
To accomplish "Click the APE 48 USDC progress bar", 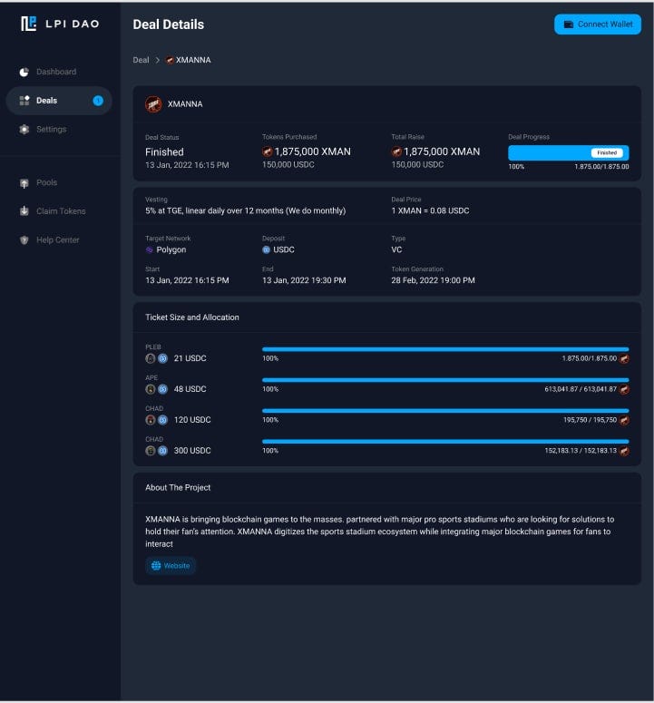I will tap(445, 380).
